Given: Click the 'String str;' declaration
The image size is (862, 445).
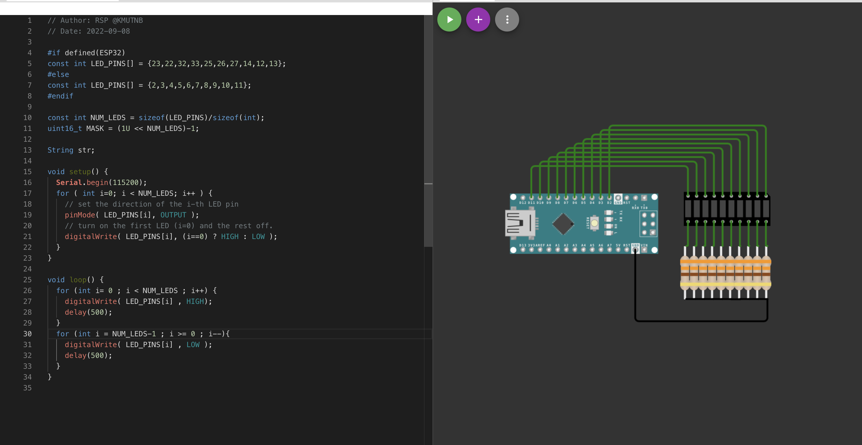Looking at the screenshot, I should click(x=71, y=150).
